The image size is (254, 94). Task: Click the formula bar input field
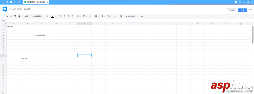click(130, 21)
